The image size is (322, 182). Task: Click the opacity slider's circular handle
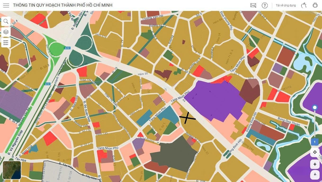point(315,107)
